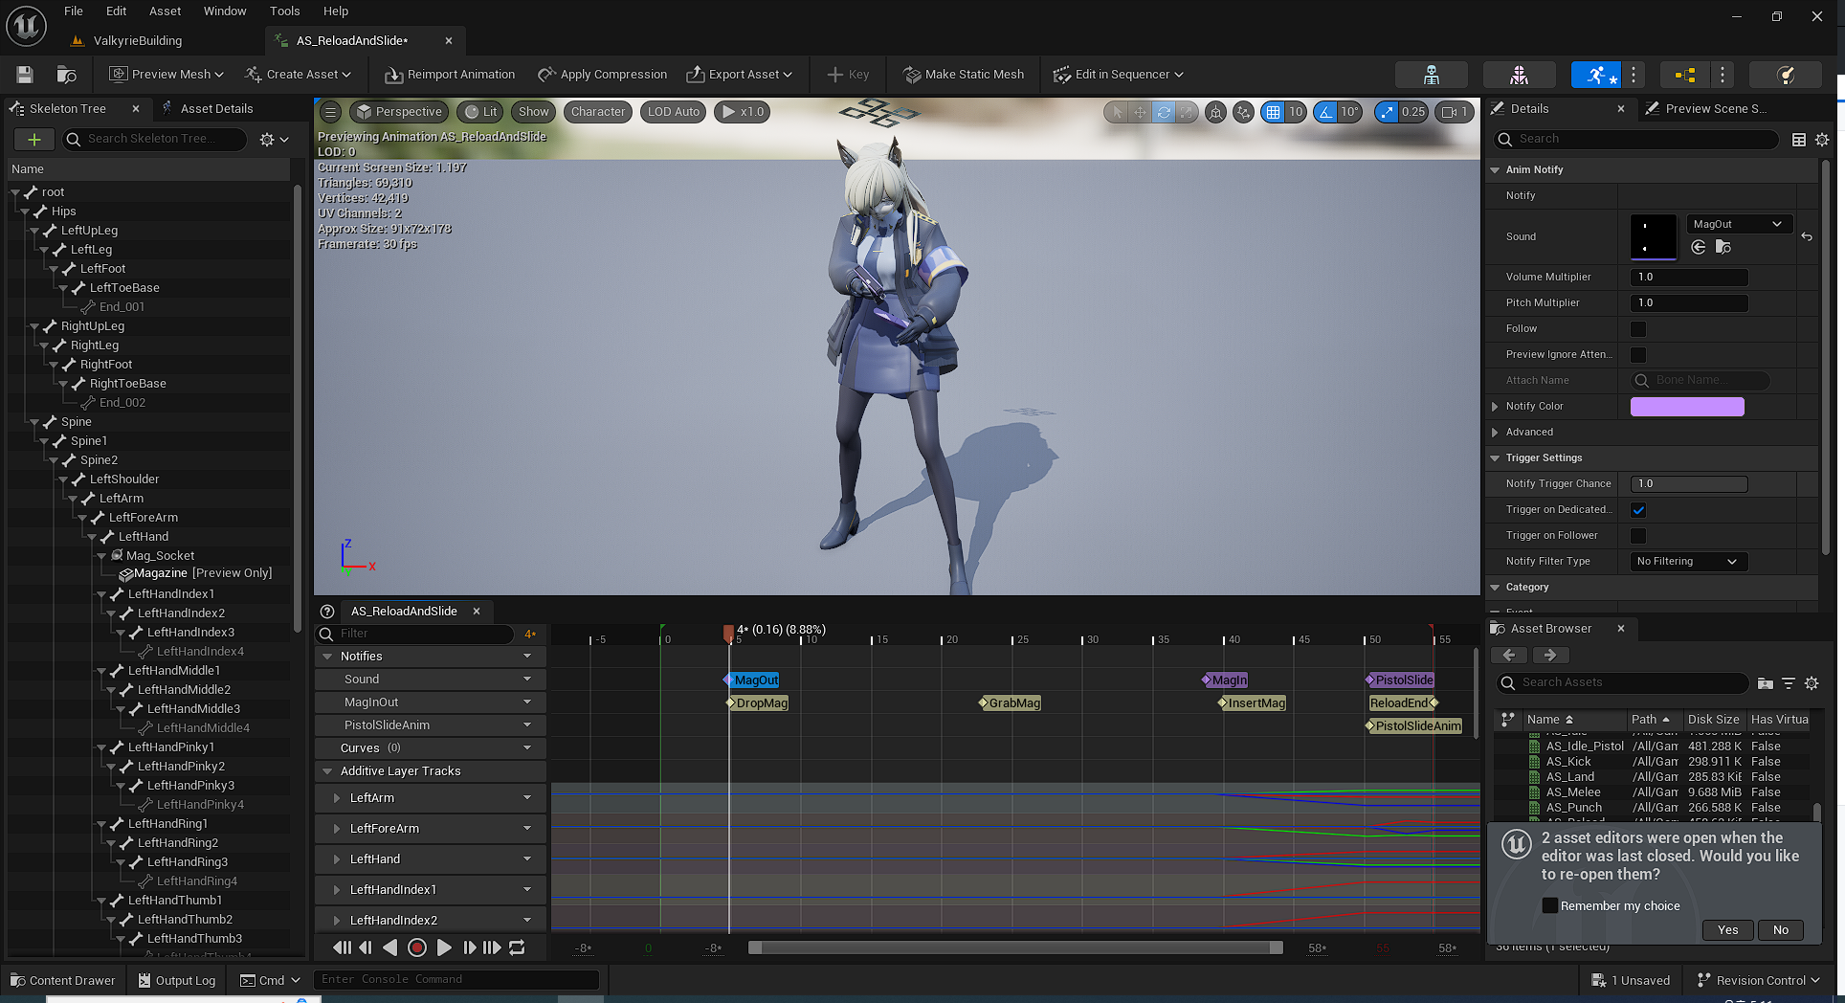
Task: Expand the LeftArm additive layer track
Action: pos(336,798)
